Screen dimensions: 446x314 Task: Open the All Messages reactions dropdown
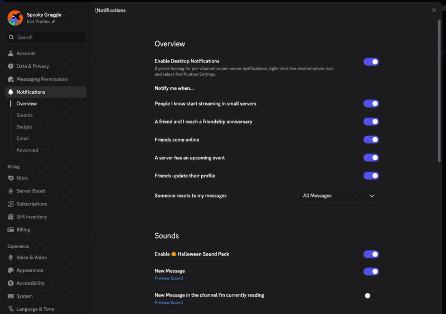pyautogui.click(x=339, y=196)
